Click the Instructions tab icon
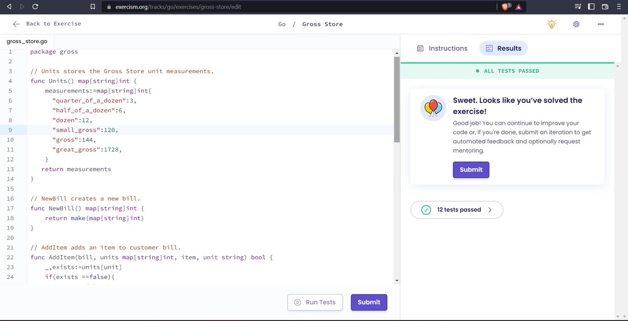Screen dimensions: 628x321 coord(420,48)
